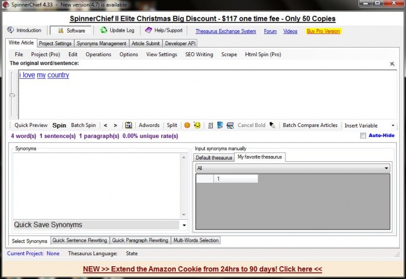Open the File menu

[19, 55]
